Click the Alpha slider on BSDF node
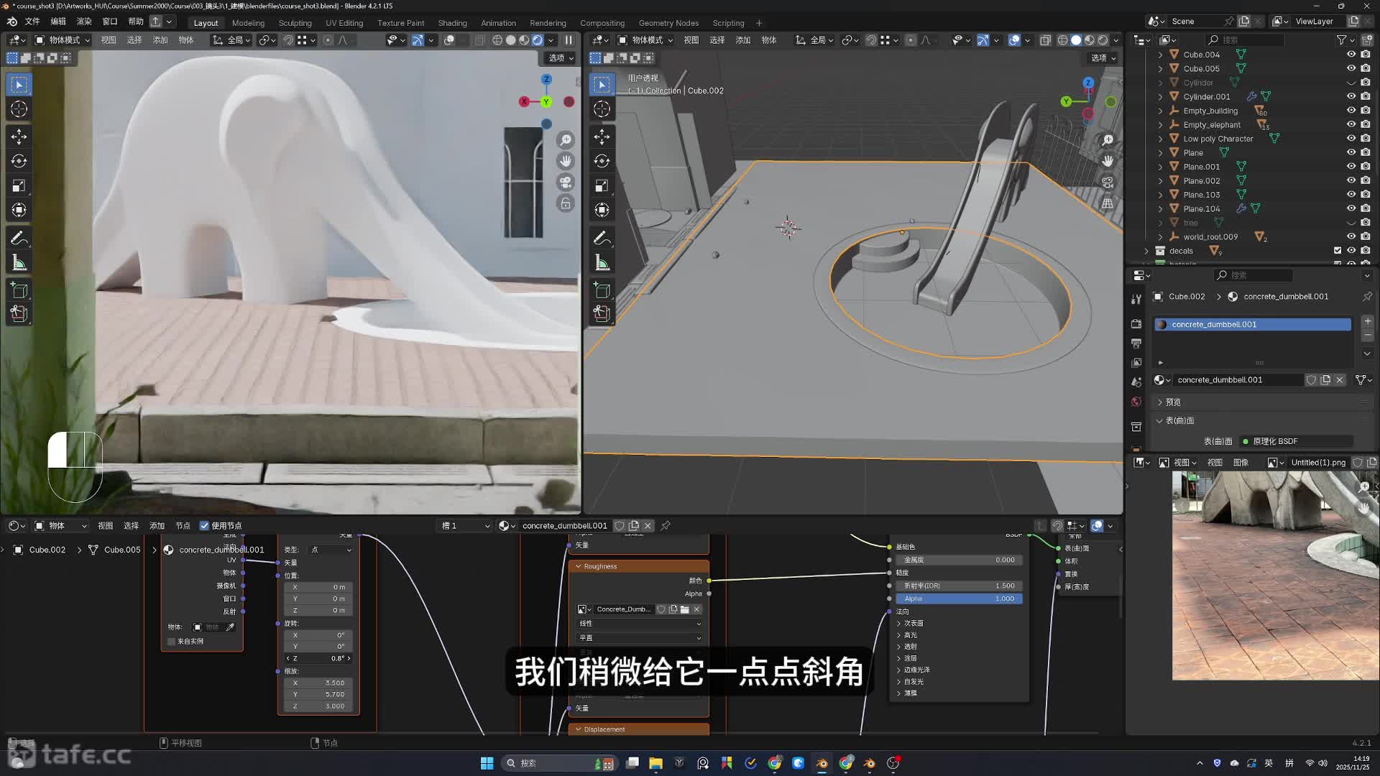Viewport: 1380px width, 776px height. click(958, 599)
